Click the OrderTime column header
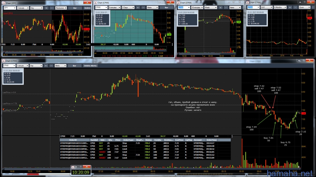Image resolution: width=316 pixels, height=177 pixels. pos(212,140)
